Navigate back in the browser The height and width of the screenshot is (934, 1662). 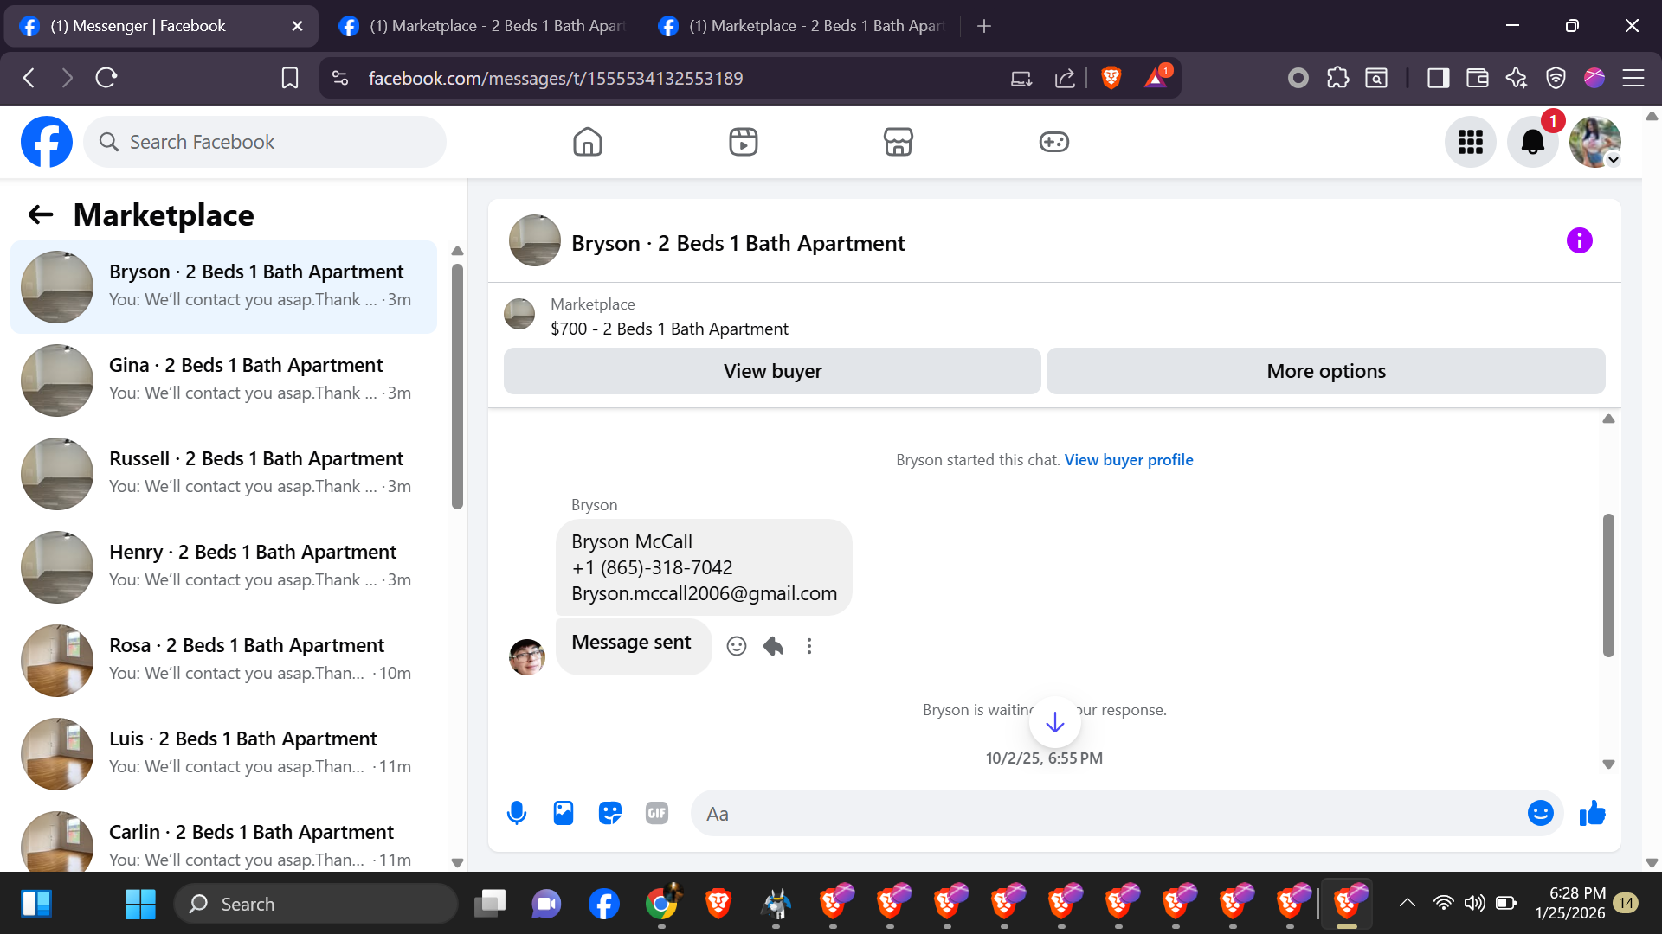pos(29,78)
